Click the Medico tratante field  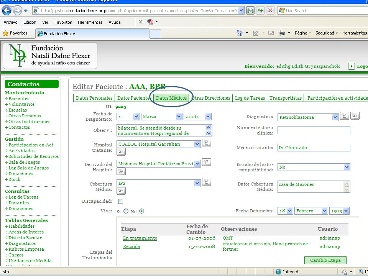click(x=314, y=148)
